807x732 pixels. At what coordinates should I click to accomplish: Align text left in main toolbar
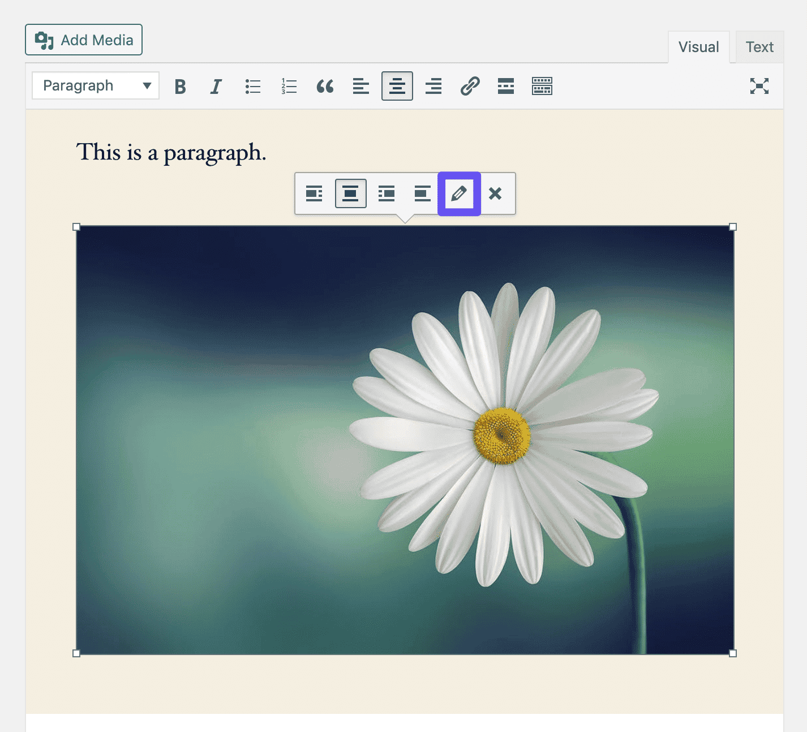(361, 87)
